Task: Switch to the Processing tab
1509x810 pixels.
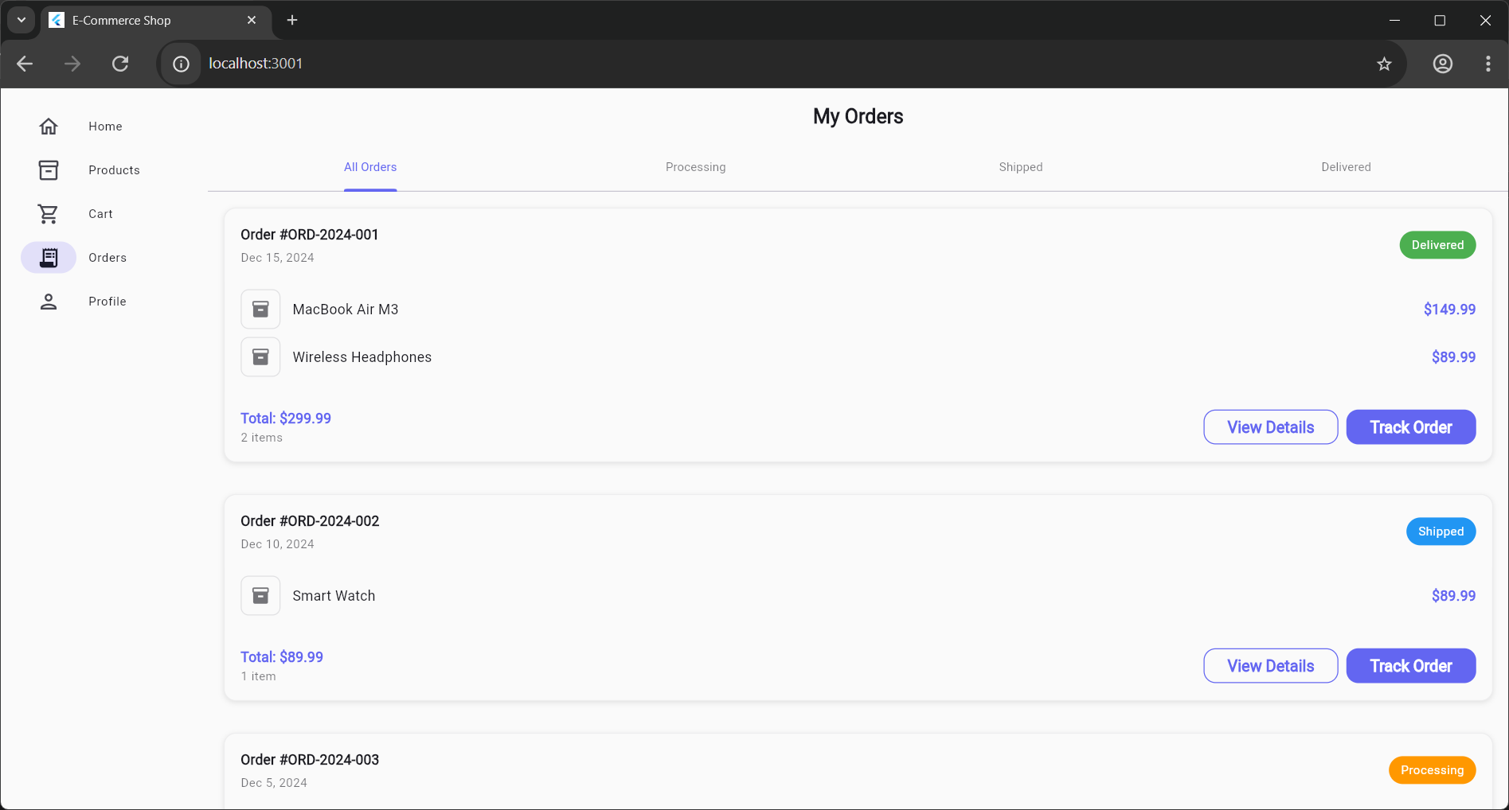Action: tap(695, 167)
